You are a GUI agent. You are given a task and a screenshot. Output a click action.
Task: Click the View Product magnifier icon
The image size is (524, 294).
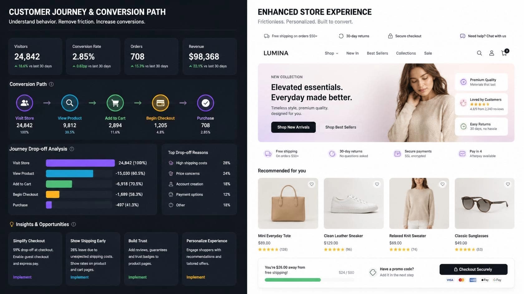point(70,103)
